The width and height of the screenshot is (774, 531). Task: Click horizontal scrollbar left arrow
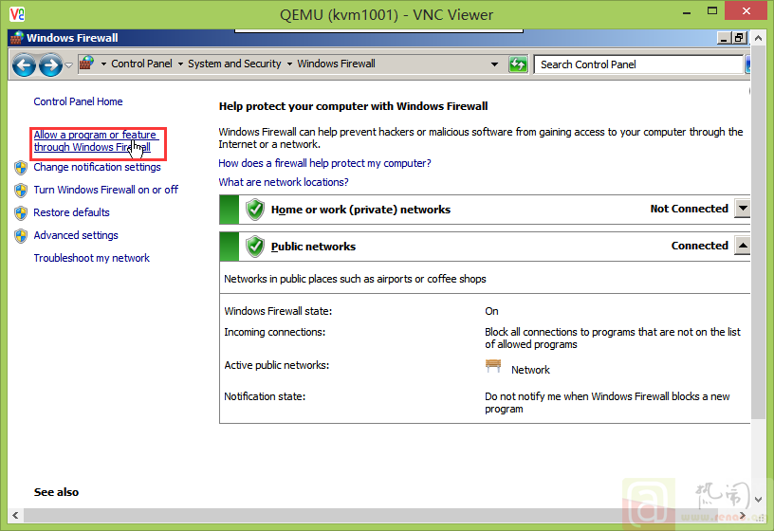click(15, 515)
